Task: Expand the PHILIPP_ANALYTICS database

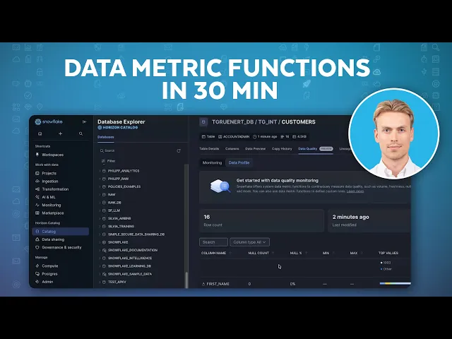Action: [100, 171]
